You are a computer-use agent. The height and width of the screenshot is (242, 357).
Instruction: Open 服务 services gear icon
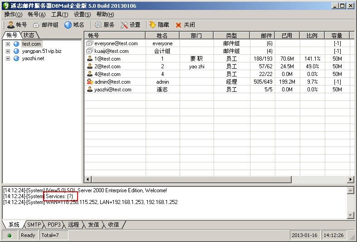click(x=98, y=25)
